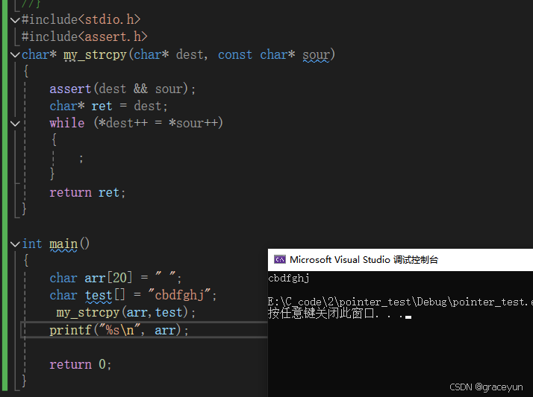Click the my_strcpy(arr, test) call

click(125, 312)
